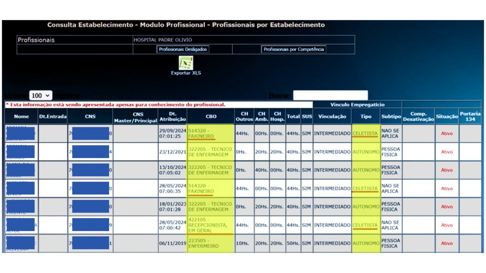Viewport: 486px width, 273px height.
Task: Sort by Dt. Atribuição column header
Action: coord(172,116)
